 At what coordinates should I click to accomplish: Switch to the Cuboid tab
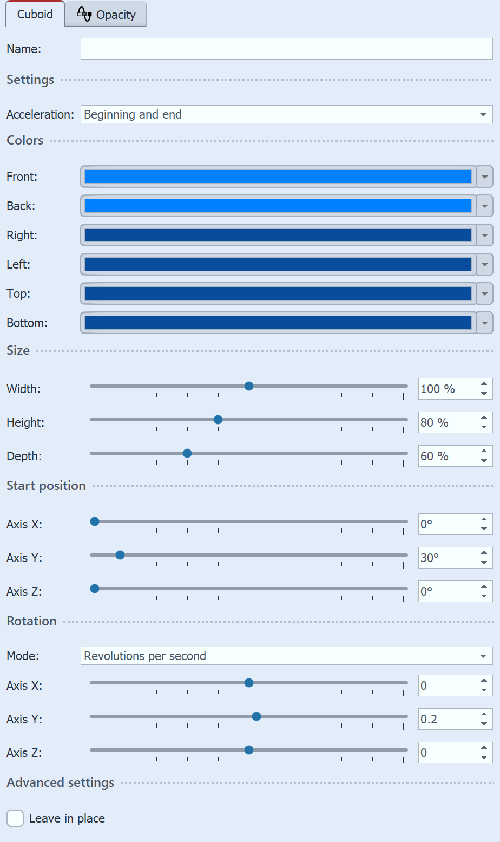tap(35, 14)
